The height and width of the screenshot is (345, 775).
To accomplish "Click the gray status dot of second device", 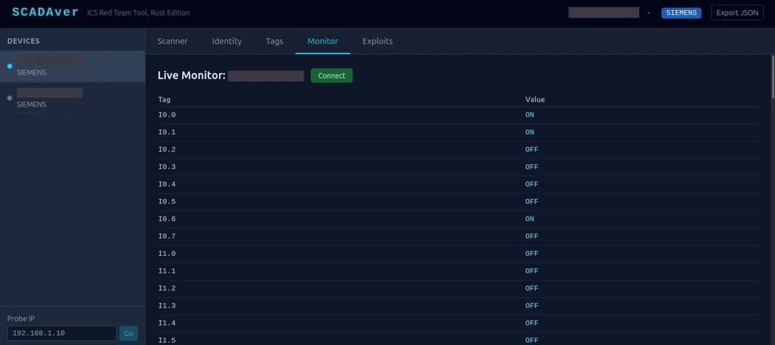I will [10, 98].
